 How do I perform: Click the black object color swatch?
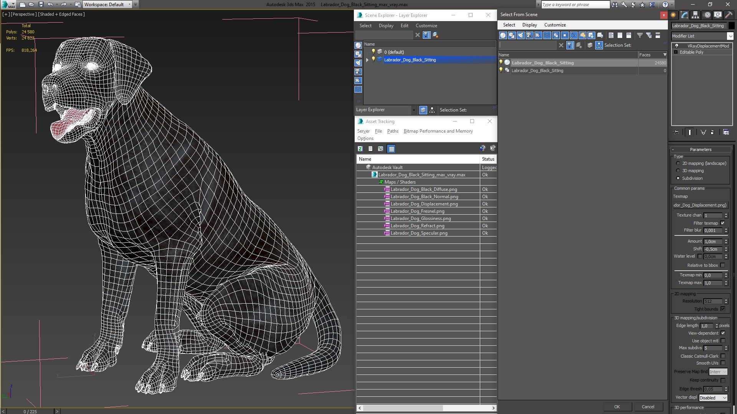click(731, 26)
